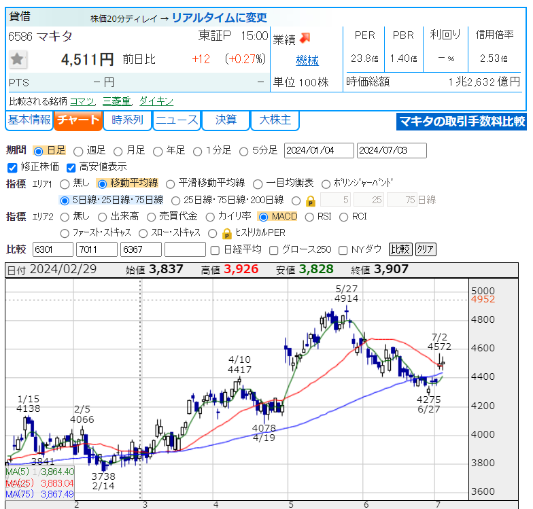Click the 比較 button
533x509 pixels.
coord(400,250)
